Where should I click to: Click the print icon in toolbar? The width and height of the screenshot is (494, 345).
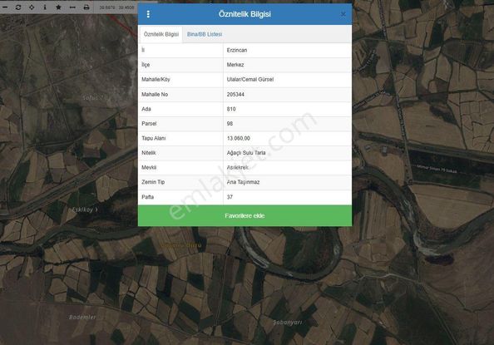[x=86, y=7]
